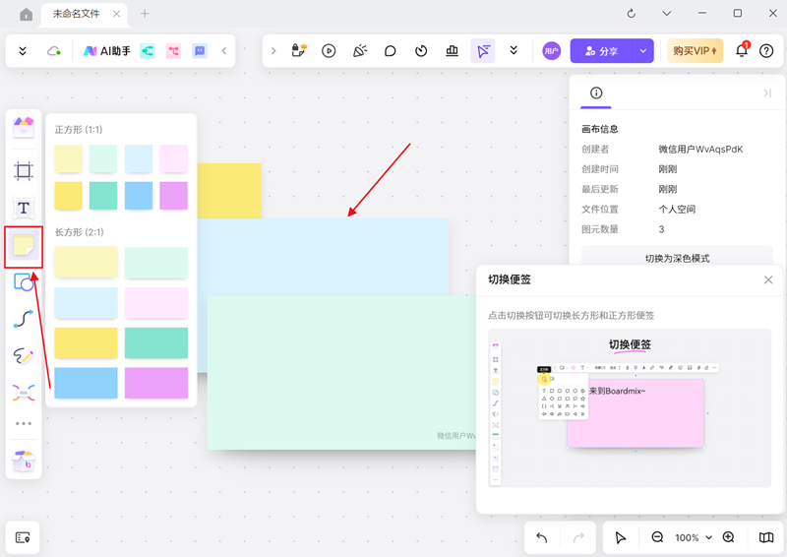Check the cloud sync status icon
Image resolution: width=787 pixels, height=557 pixels.
[x=53, y=51]
